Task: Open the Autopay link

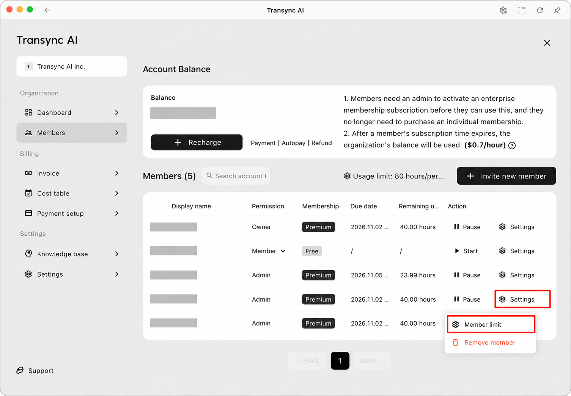Action: pyautogui.click(x=294, y=143)
